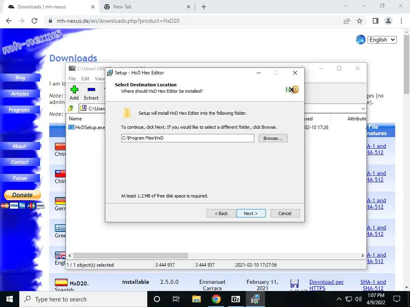
Task: Open Chrome three-dot menu
Action: pyautogui.click(x=401, y=21)
